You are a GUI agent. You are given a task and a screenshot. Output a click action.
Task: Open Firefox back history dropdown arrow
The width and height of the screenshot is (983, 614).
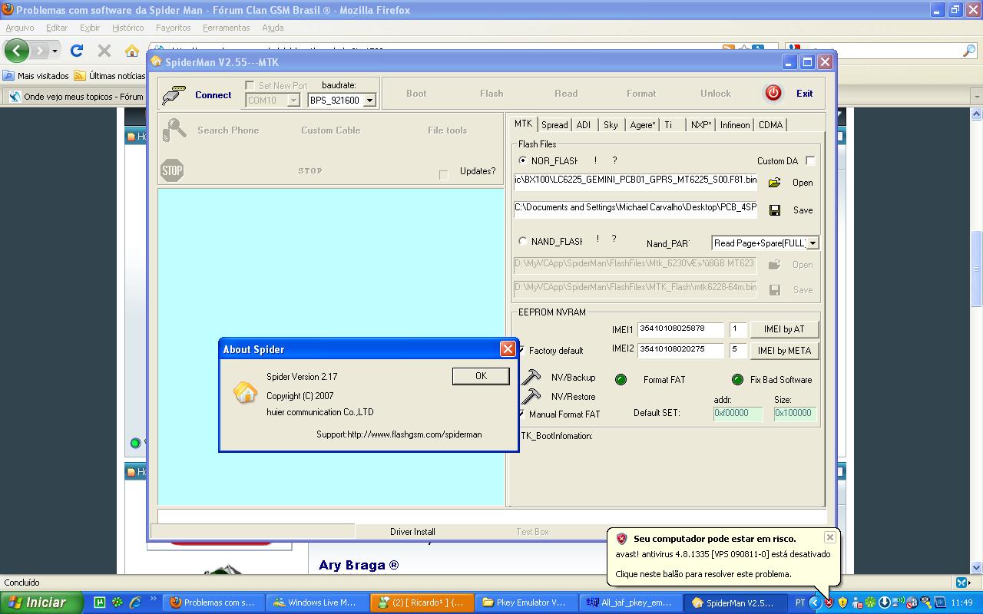coord(55,51)
